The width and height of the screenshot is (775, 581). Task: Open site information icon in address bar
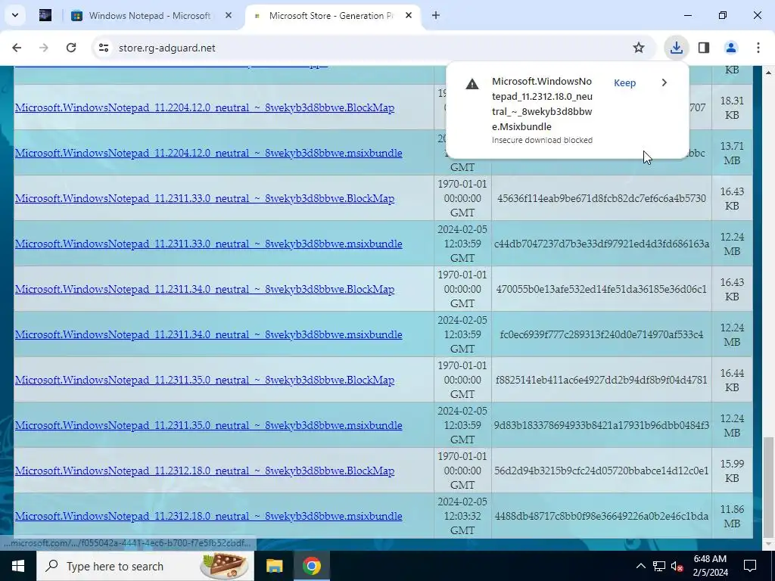(x=103, y=48)
